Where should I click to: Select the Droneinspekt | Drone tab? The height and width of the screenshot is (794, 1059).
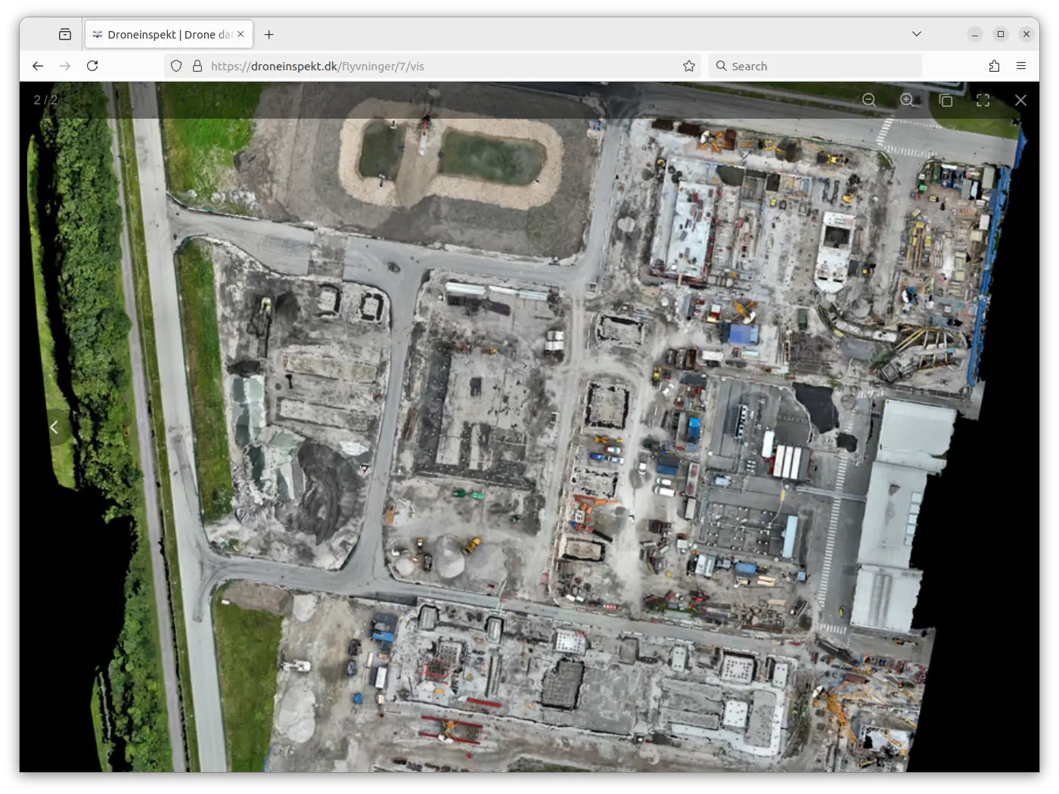(169, 34)
